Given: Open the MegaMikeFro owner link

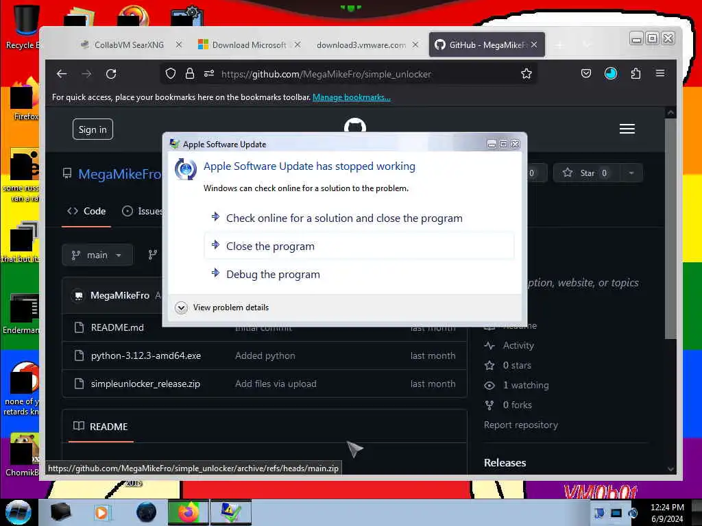Looking at the screenshot, I should tap(119, 174).
